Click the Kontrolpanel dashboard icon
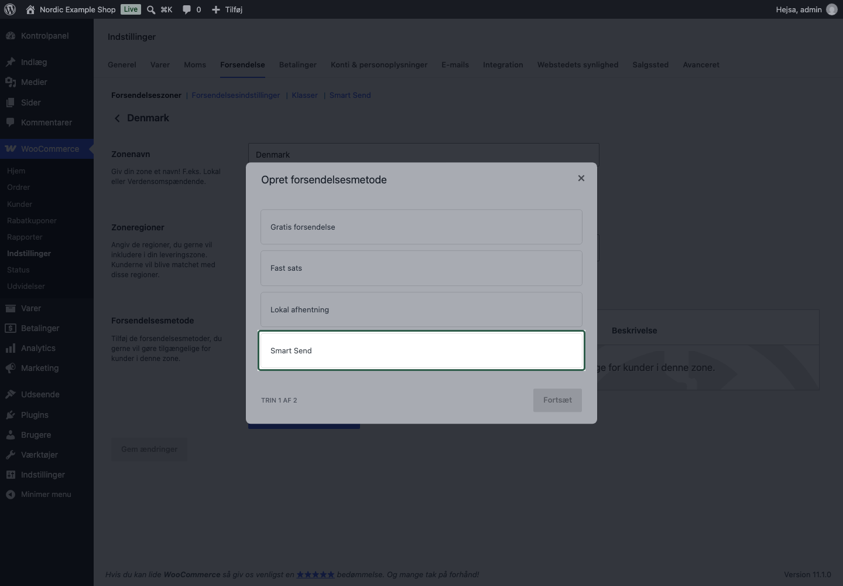Image resolution: width=843 pixels, height=586 pixels. [x=11, y=36]
